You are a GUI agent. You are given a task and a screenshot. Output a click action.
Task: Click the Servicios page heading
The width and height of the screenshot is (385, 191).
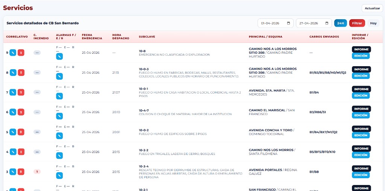click(18, 8)
